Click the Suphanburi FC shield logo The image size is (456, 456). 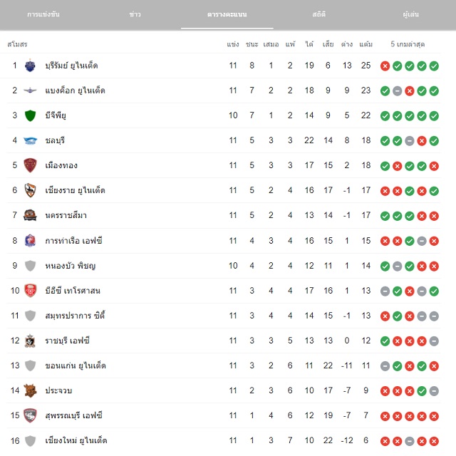30,415
